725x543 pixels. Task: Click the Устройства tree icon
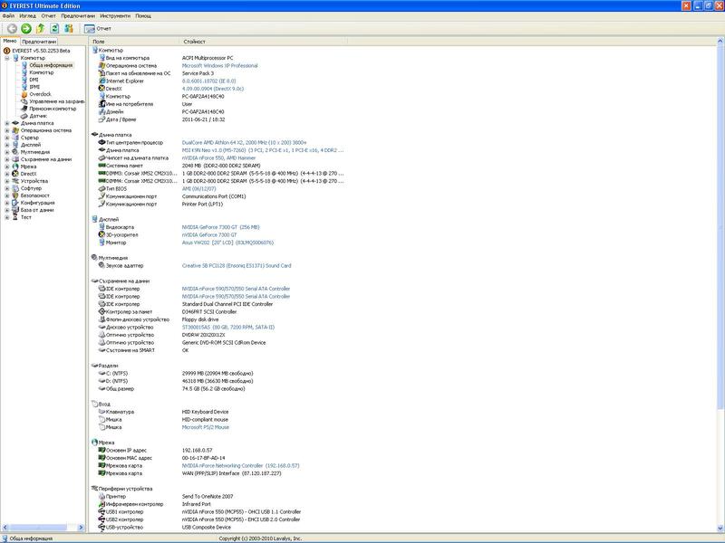[15, 181]
